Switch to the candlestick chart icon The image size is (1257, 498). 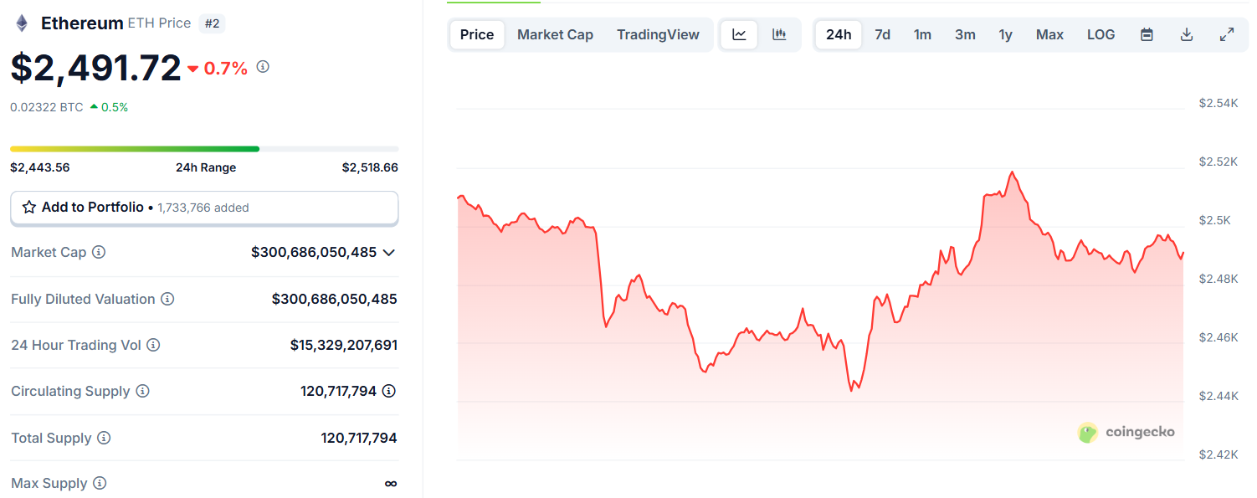779,34
